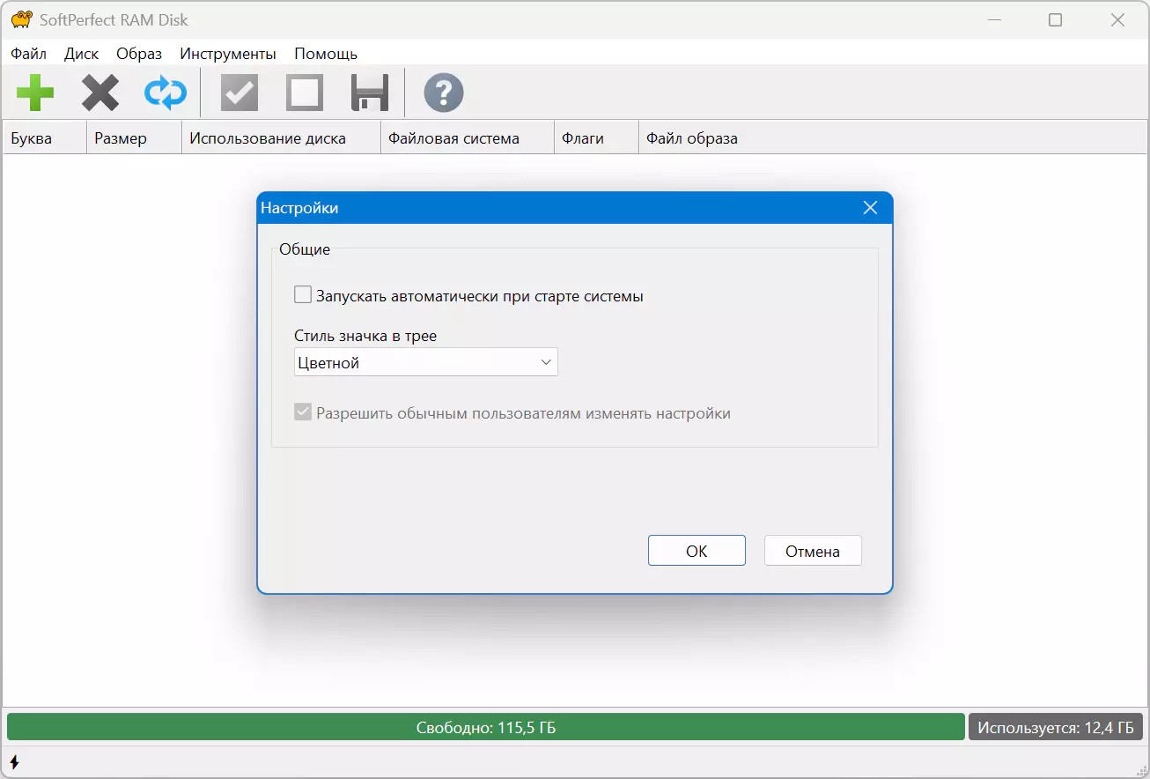Click the black X Remove disk icon
The height and width of the screenshot is (779, 1150).
100,93
